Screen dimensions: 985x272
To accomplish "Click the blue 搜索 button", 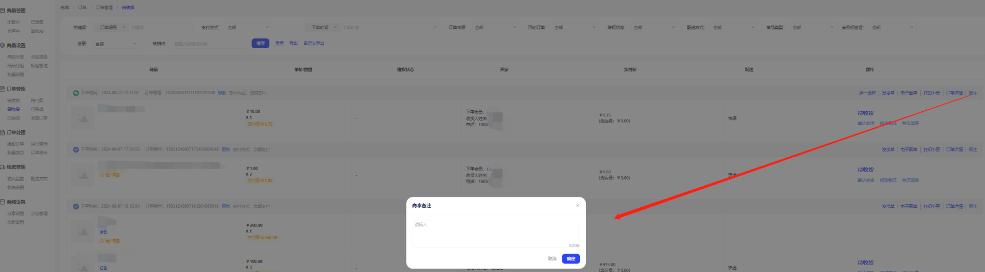I will pyautogui.click(x=260, y=44).
